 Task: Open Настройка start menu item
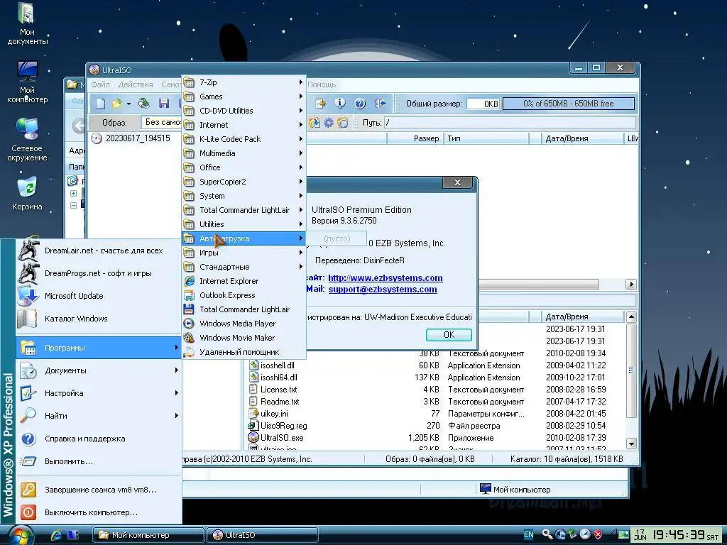point(98,393)
